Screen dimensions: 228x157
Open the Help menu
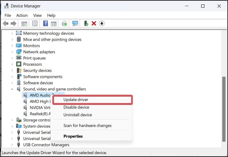pyautogui.click(x=51, y=15)
